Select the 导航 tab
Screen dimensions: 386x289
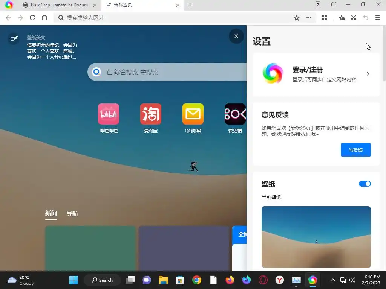pyautogui.click(x=72, y=213)
